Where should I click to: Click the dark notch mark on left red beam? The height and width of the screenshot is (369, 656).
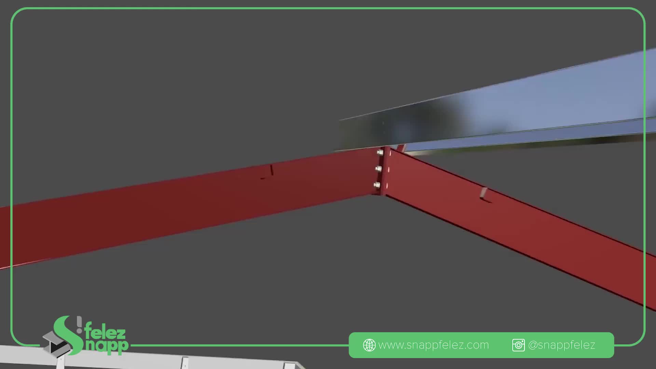(x=271, y=170)
